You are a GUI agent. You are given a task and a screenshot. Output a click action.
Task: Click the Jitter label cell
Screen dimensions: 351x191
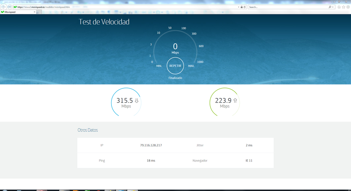point(200,145)
